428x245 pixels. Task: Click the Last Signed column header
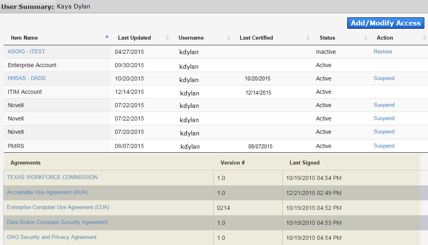pyautogui.click(x=305, y=163)
